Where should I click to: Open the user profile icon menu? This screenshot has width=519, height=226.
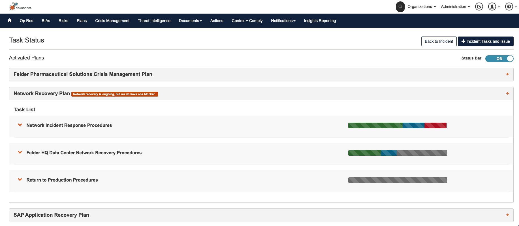pyautogui.click(x=494, y=7)
